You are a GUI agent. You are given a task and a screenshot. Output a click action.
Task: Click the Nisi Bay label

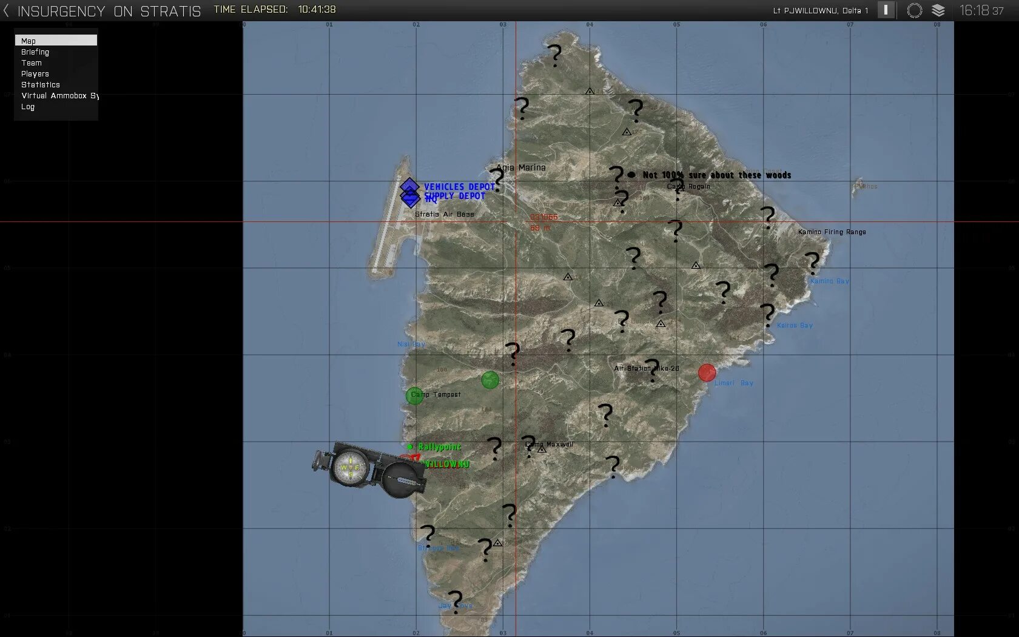tap(411, 344)
